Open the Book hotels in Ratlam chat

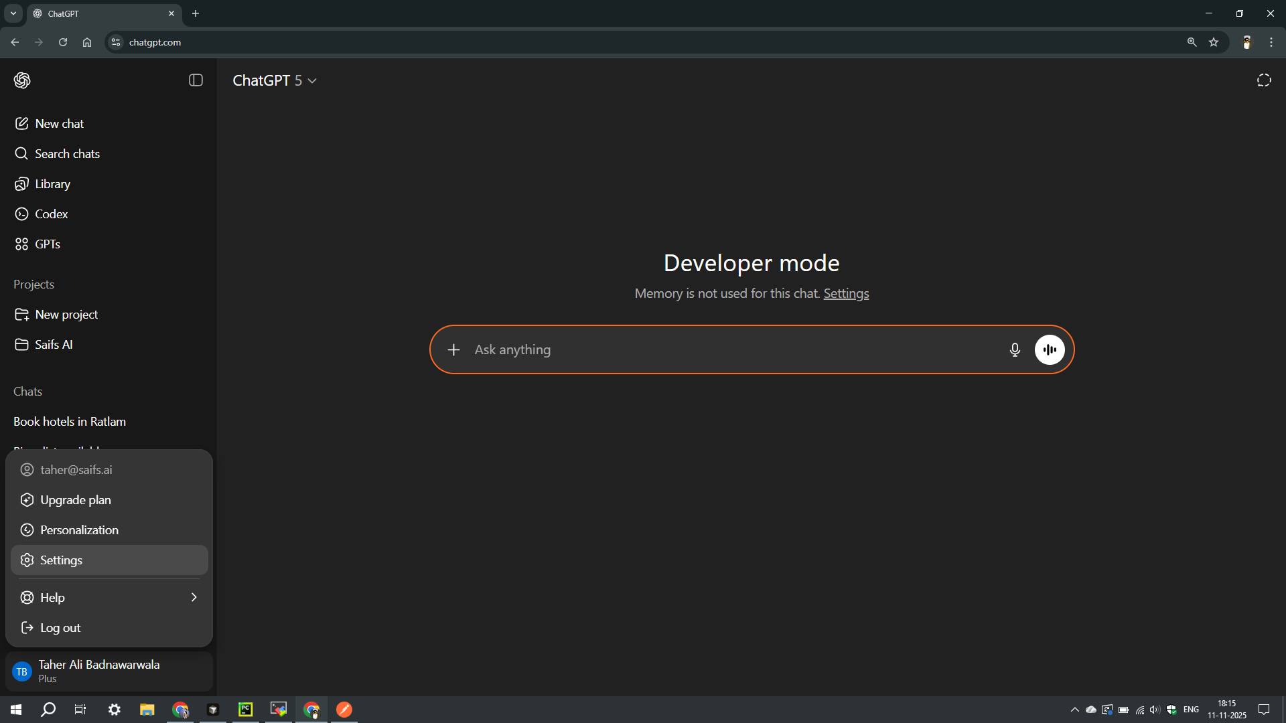click(x=109, y=422)
